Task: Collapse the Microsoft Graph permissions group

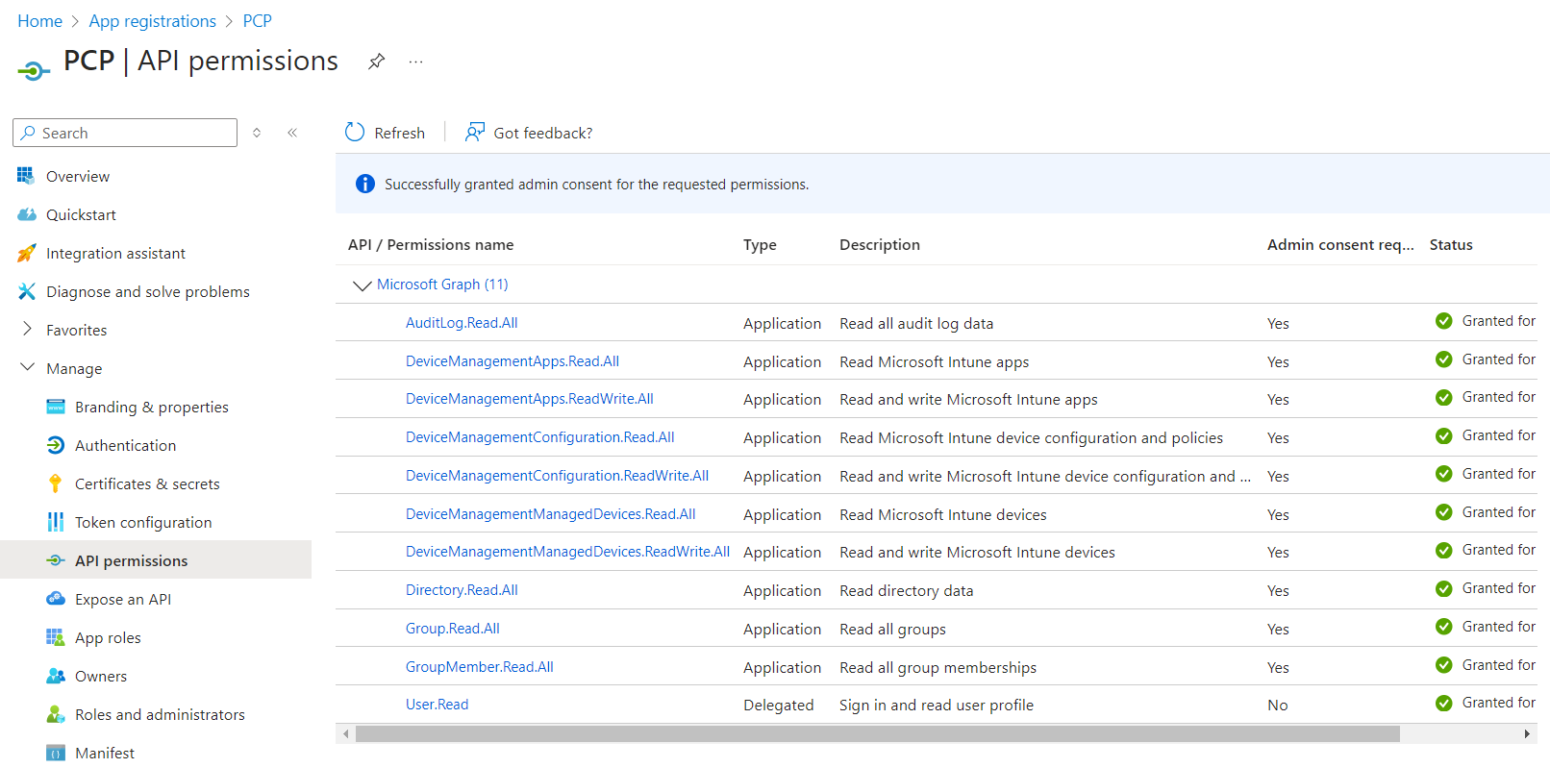Action: [362, 285]
